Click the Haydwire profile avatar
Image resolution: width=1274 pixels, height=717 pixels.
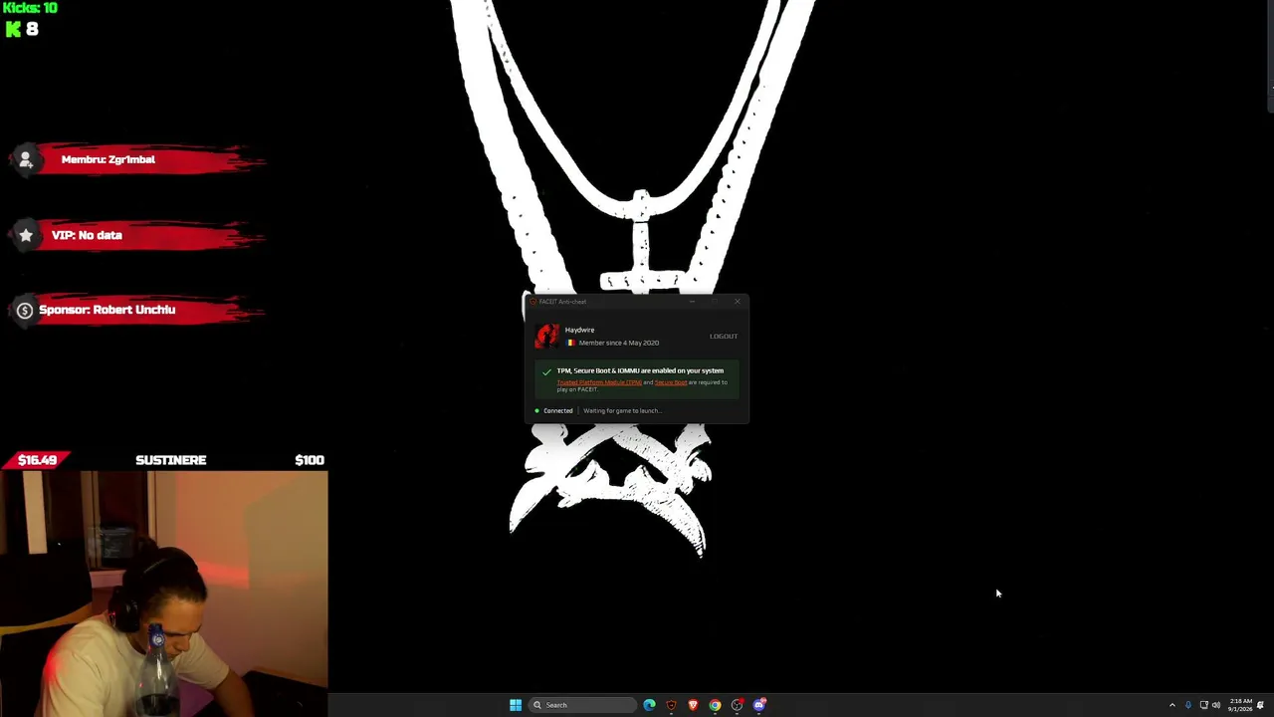(x=547, y=337)
